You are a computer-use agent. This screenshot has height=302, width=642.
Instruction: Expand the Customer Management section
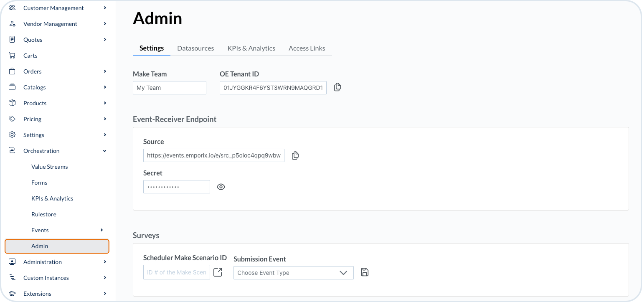click(x=105, y=8)
